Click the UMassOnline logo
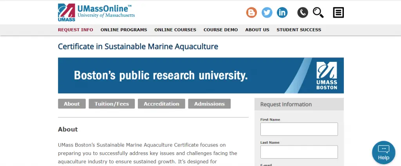The height and width of the screenshot is (166, 401). click(x=96, y=13)
